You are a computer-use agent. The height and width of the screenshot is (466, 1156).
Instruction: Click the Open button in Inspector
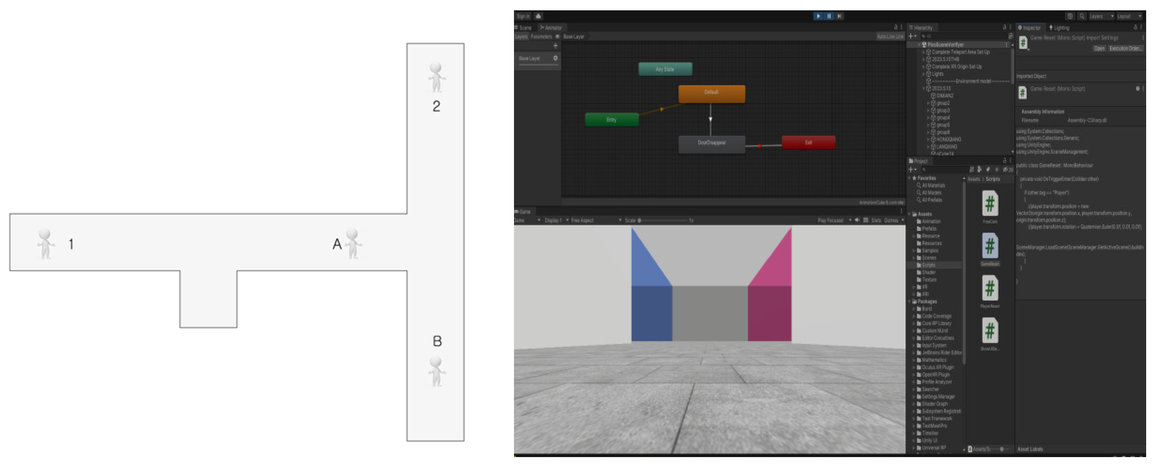coord(1099,48)
